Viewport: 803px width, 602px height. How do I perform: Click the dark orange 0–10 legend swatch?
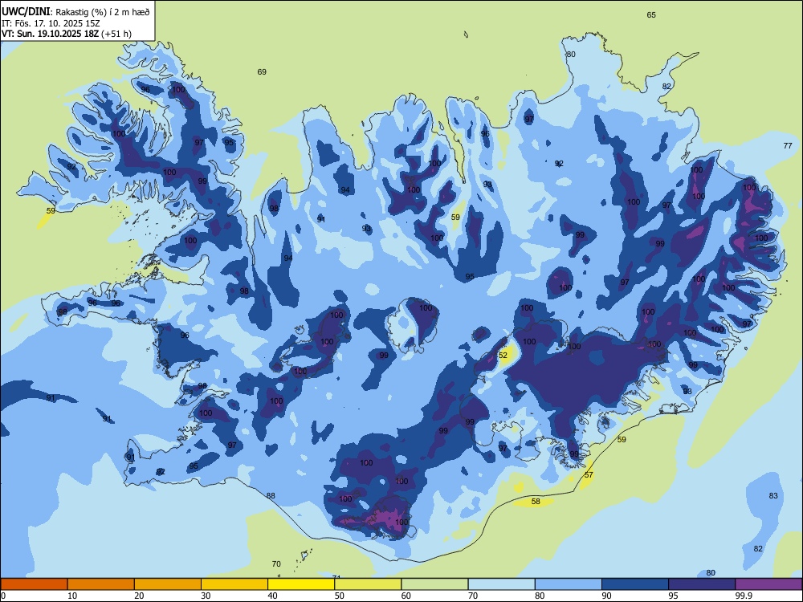pyautogui.click(x=34, y=584)
